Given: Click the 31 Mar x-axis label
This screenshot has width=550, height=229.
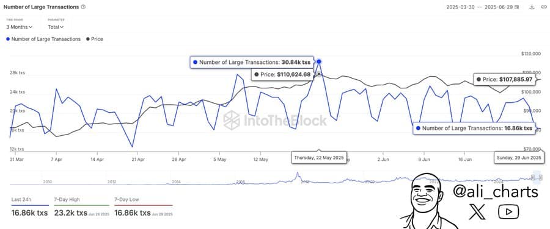Looking at the screenshot, I should point(17,159).
